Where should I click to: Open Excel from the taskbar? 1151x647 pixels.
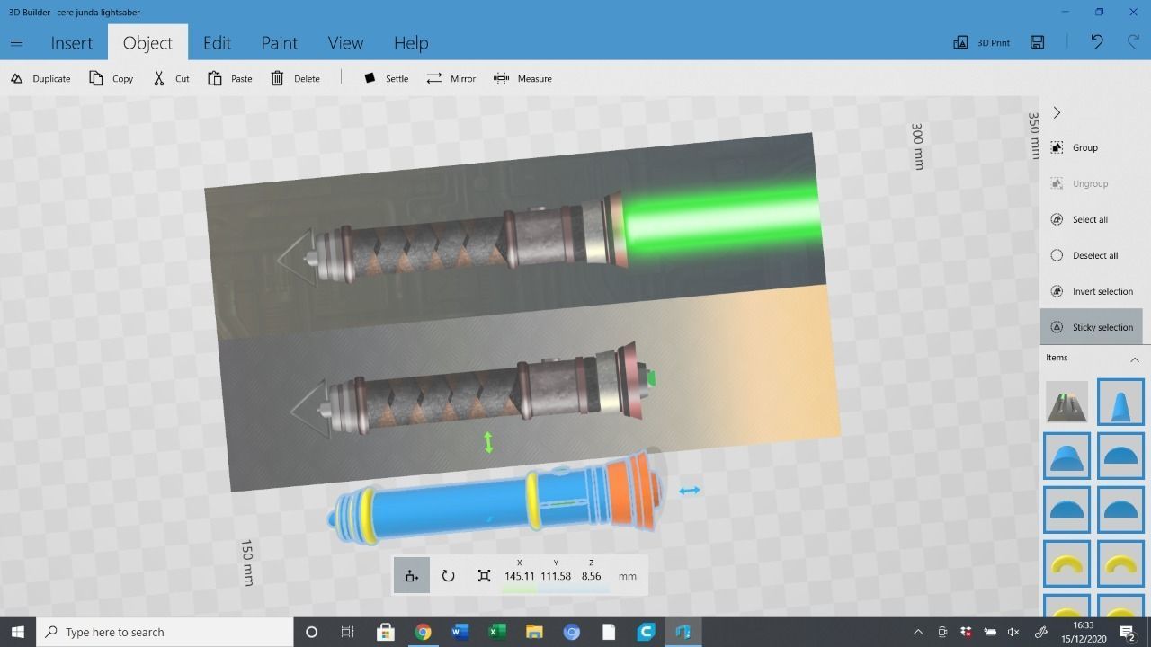click(496, 632)
